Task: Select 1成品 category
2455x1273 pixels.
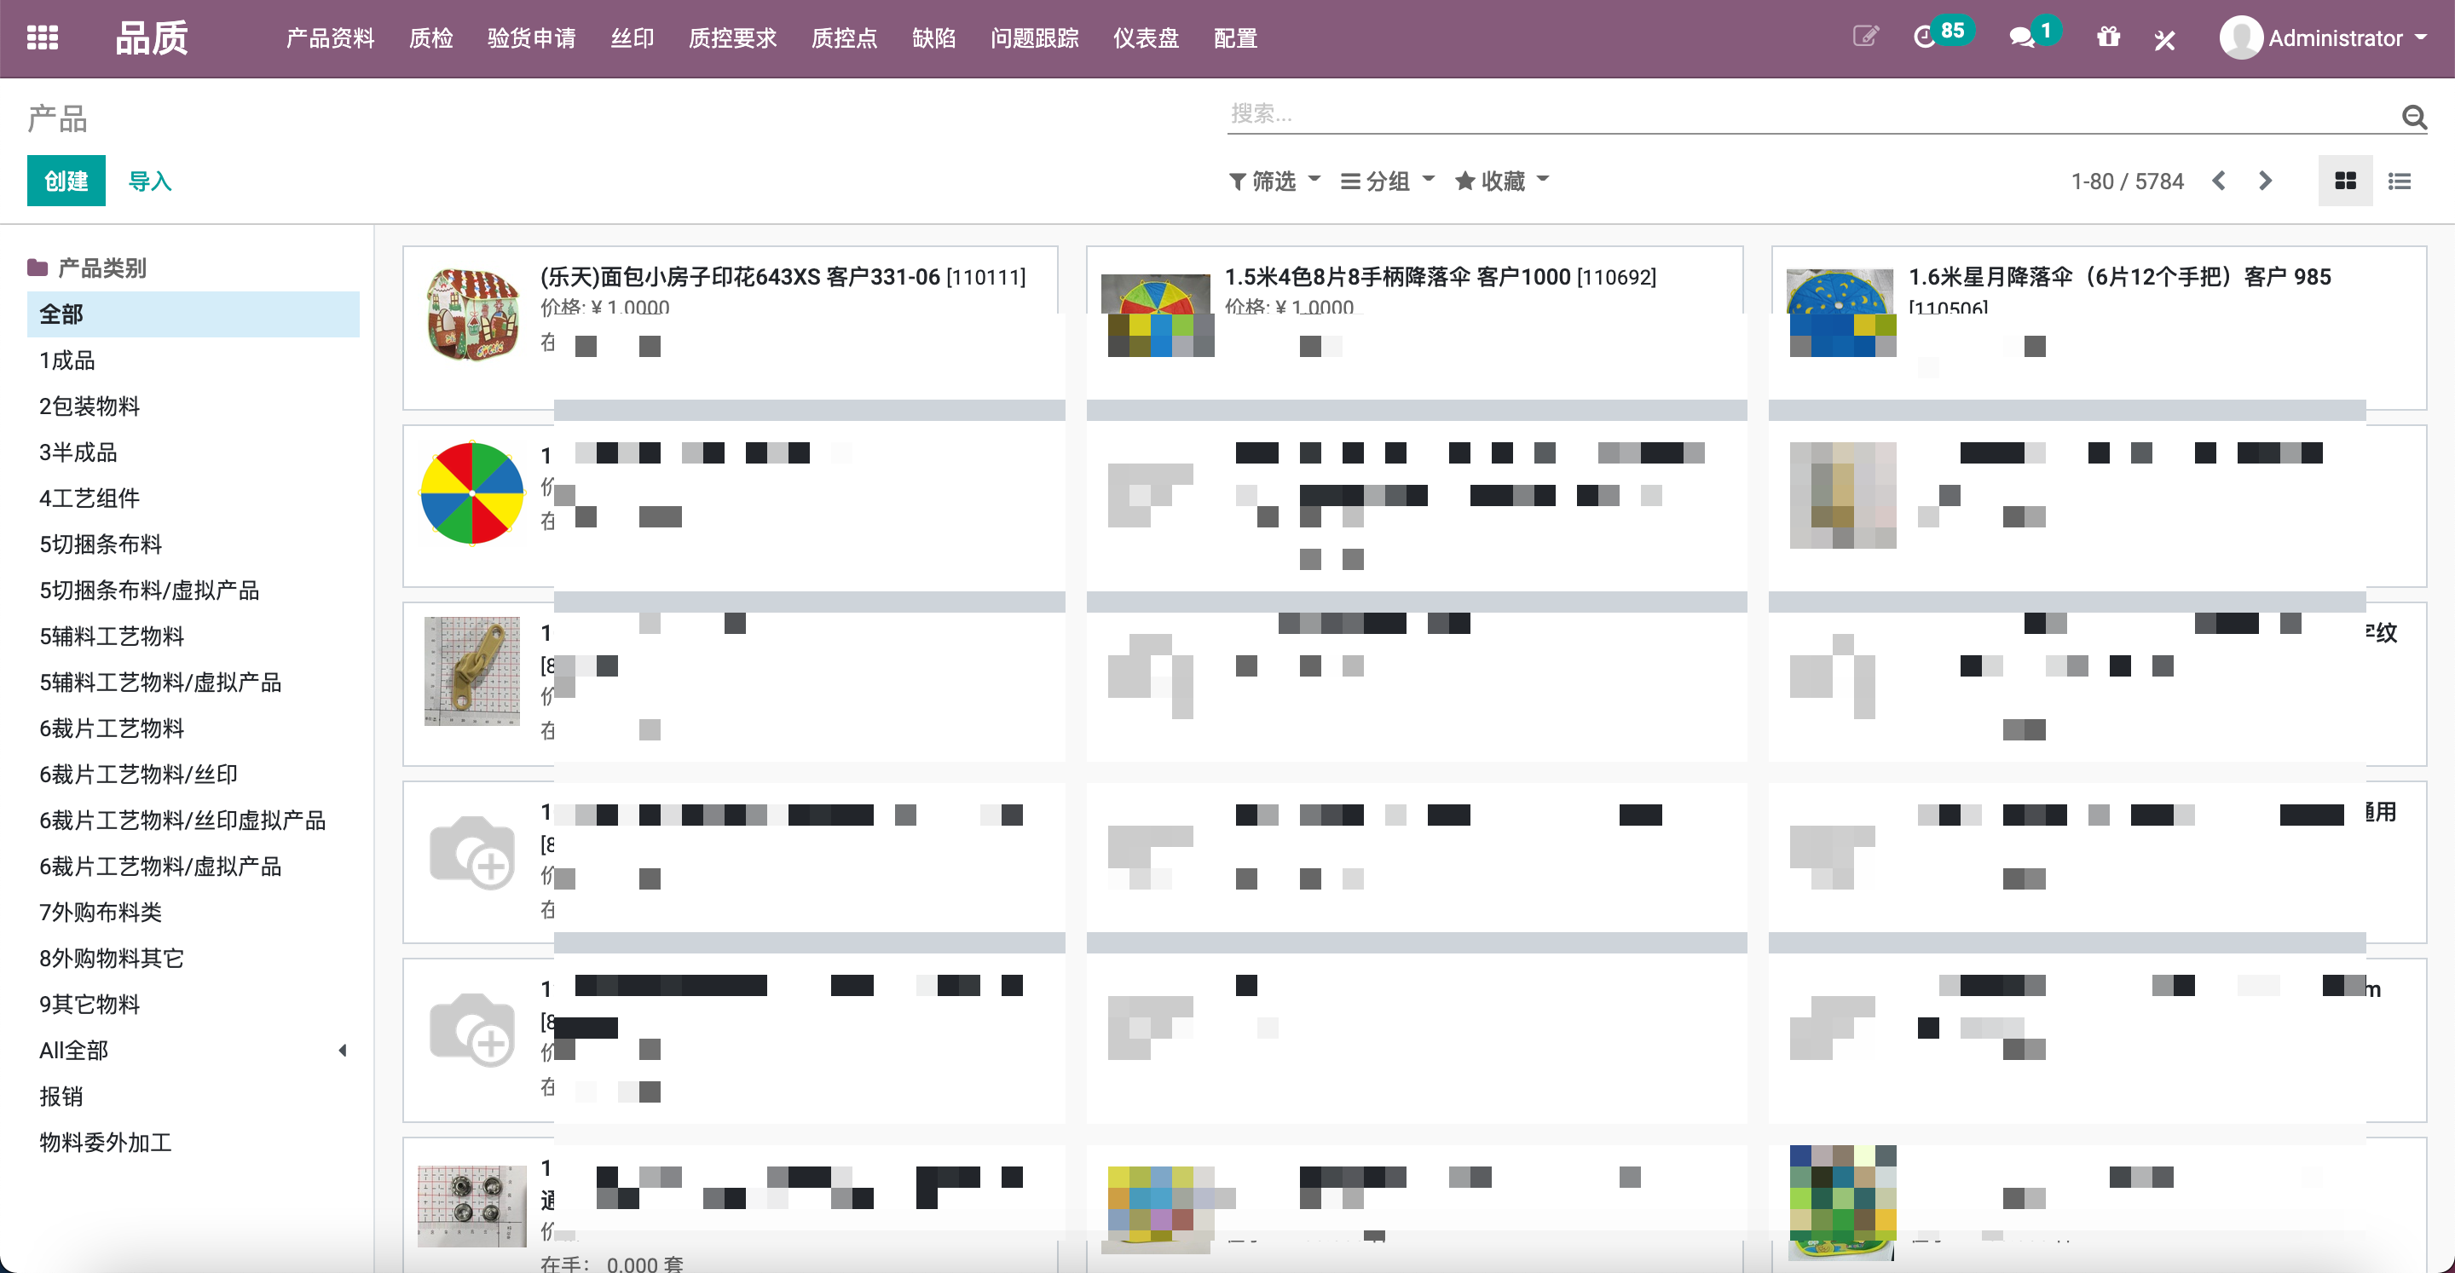Action: point(194,360)
